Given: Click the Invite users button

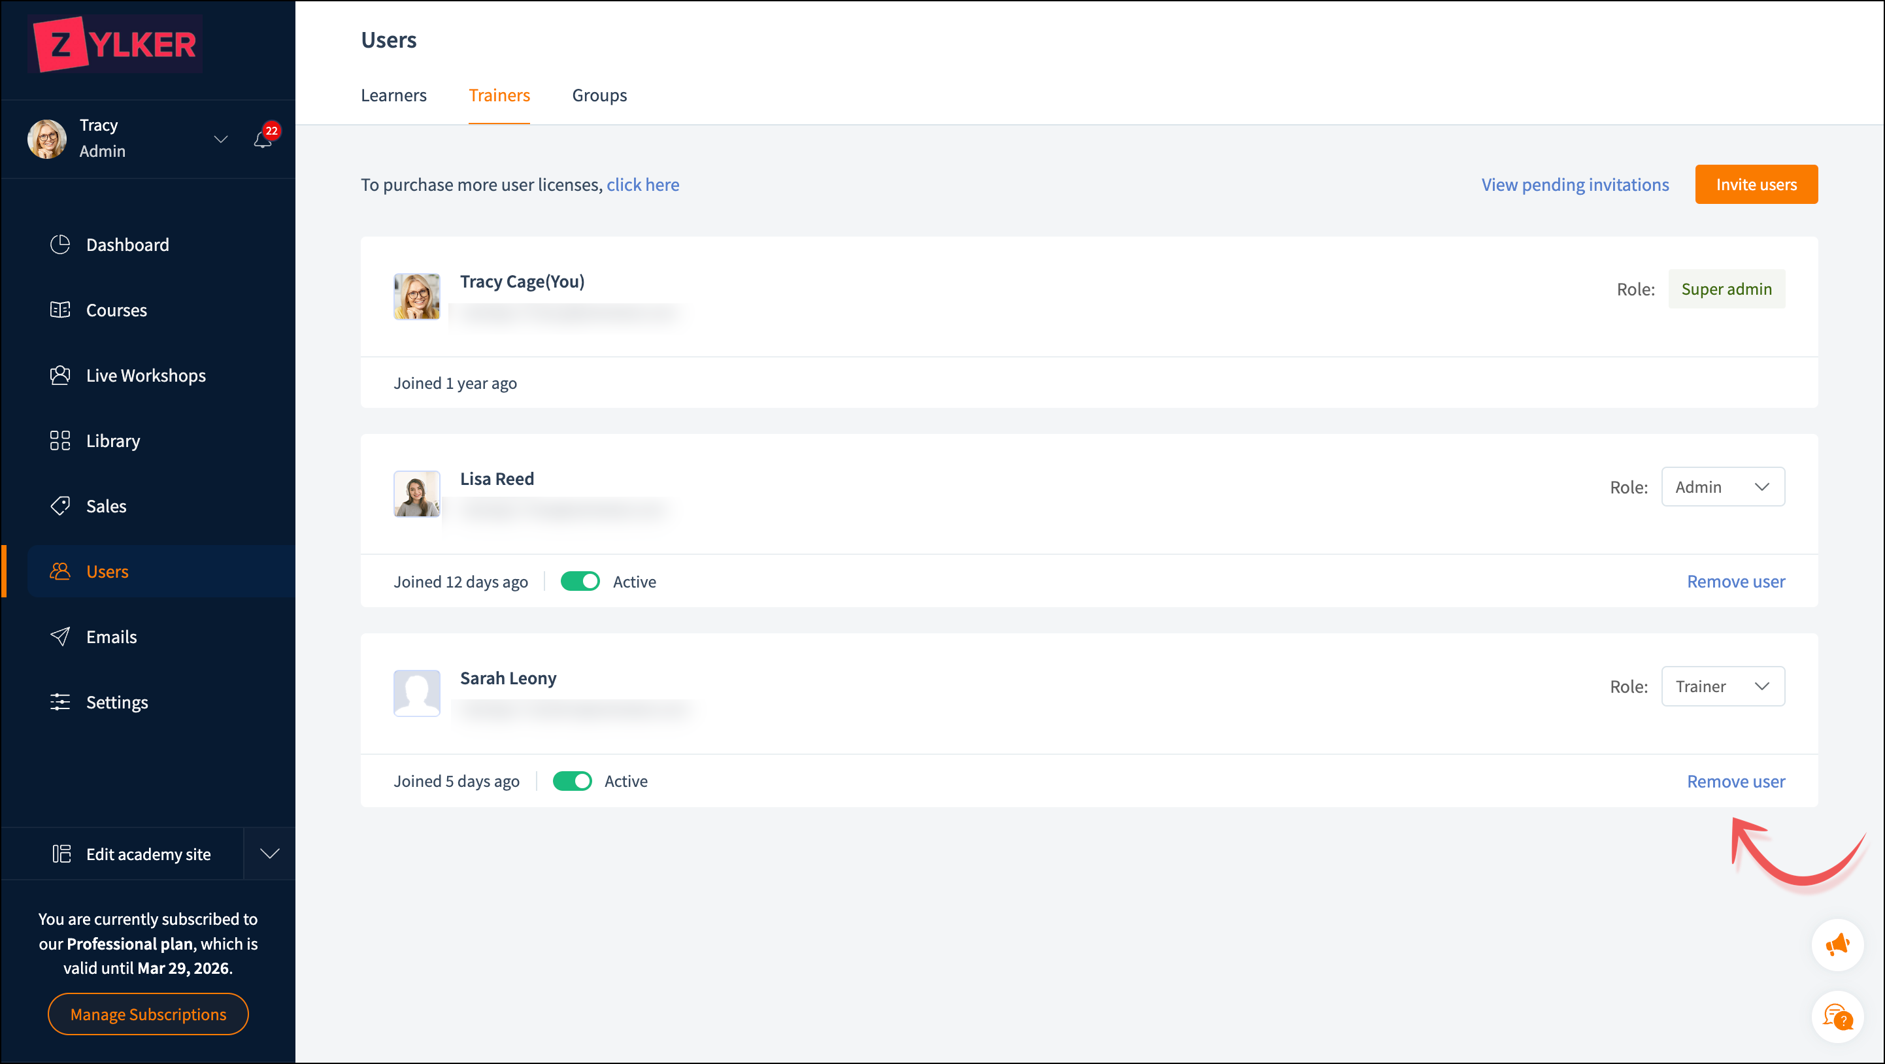Looking at the screenshot, I should coord(1756,184).
